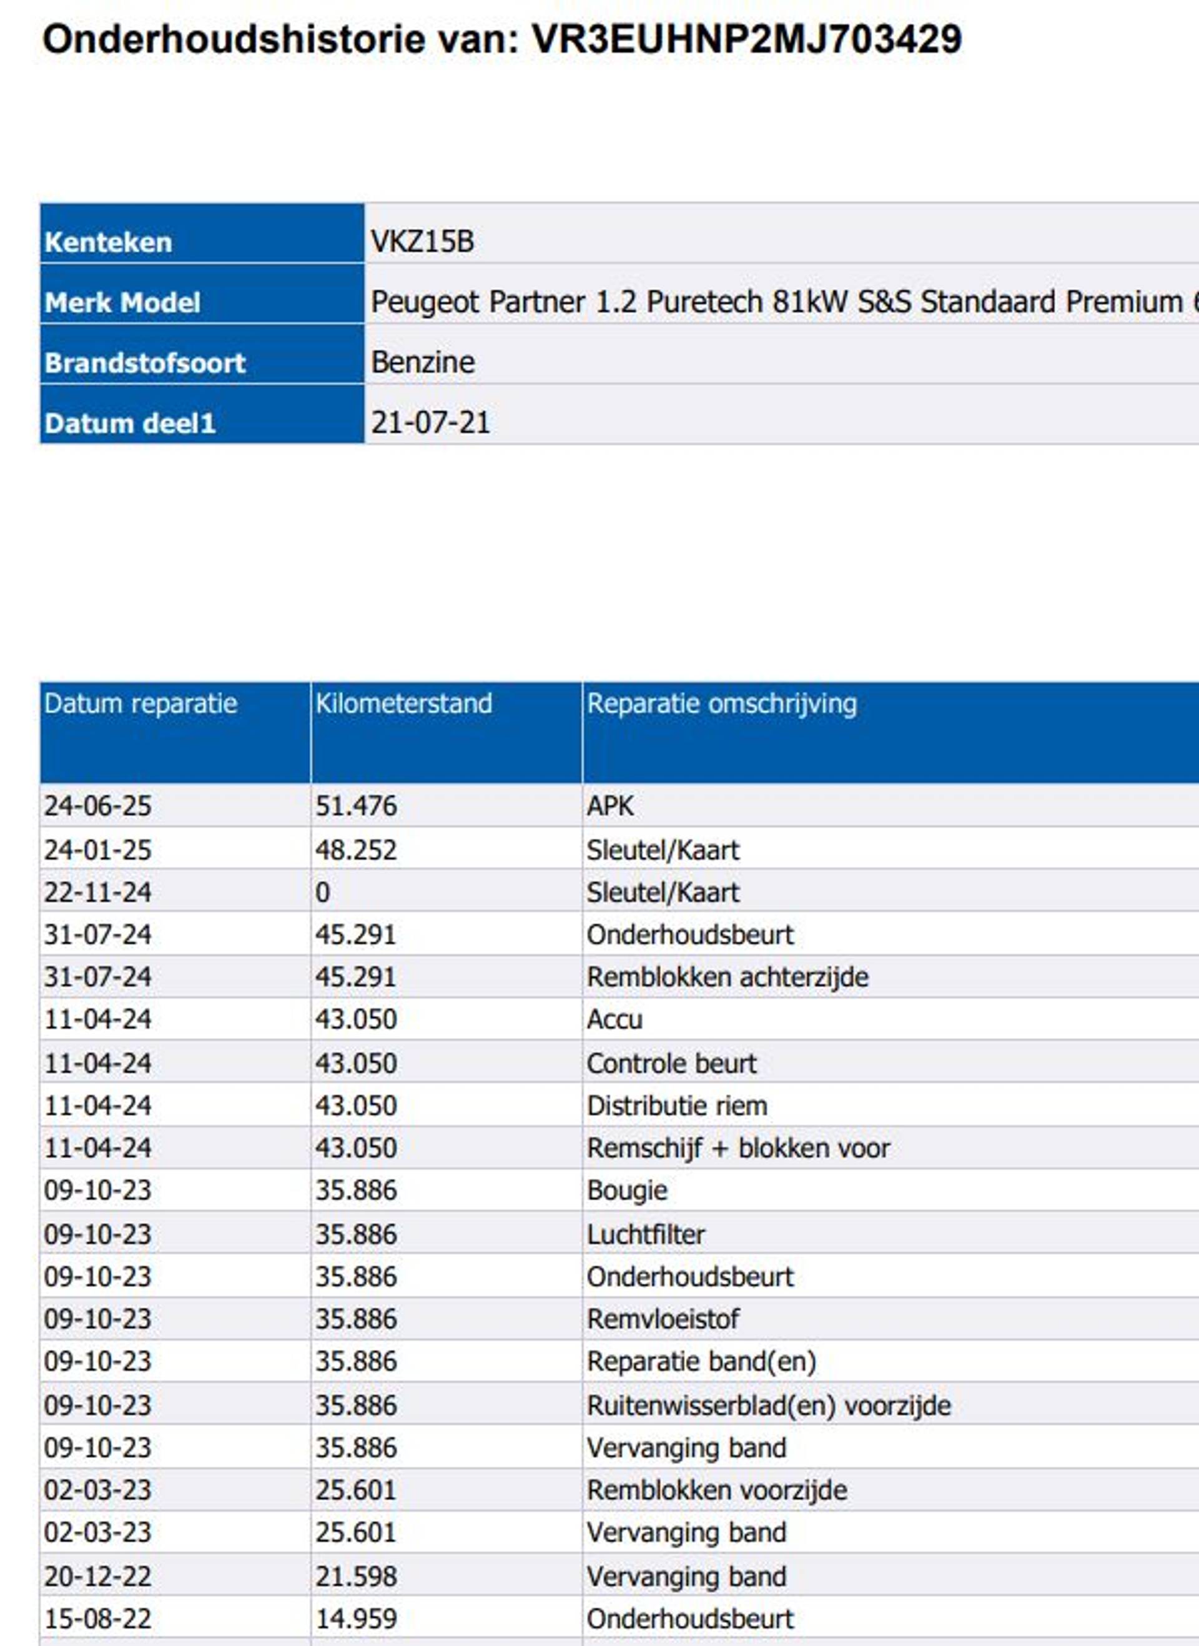The height and width of the screenshot is (1646, 1199).
Task: Click the Kenteken label cell
Action: pos(109,242)
